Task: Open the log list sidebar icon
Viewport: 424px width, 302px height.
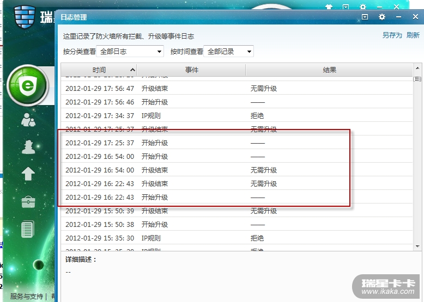Action: tap(28, 229)
